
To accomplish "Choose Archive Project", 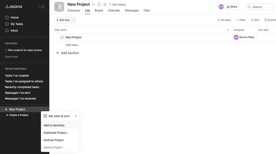I will [60, 140].
